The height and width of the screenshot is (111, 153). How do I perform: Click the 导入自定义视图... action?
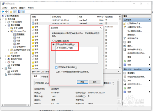click(x=135, y=31)
